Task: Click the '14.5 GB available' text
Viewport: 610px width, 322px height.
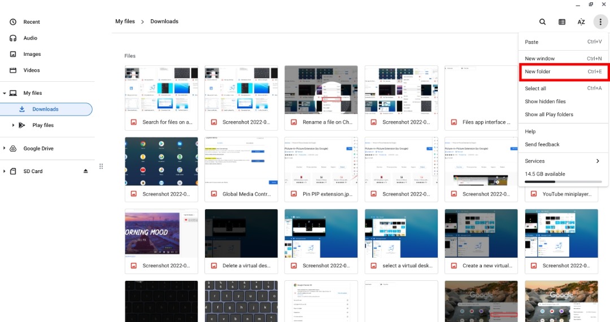Action: [x=545, y=174]
